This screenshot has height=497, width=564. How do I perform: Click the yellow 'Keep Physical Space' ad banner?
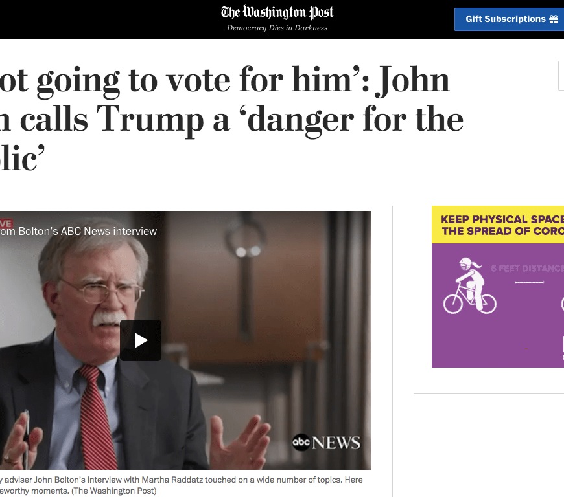point(498,225)
